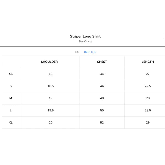Click chest value 48 for size M
Image resolution: width=165 pixels, height=165 pixels.
(x=102, y=98)
